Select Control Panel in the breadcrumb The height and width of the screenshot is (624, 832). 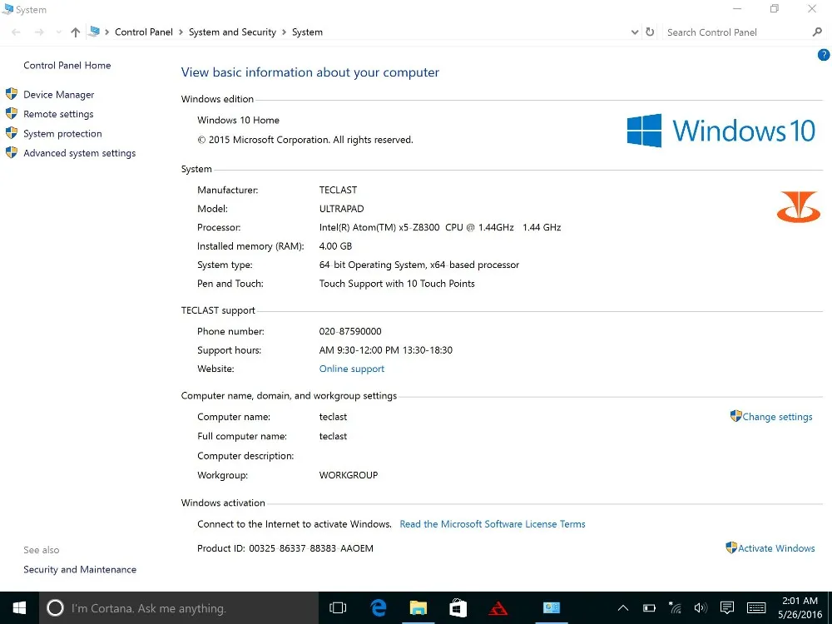(144, 32)
